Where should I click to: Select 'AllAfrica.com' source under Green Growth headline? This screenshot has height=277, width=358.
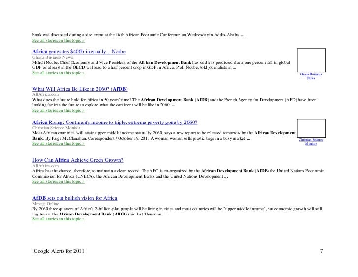coord(45,166)
